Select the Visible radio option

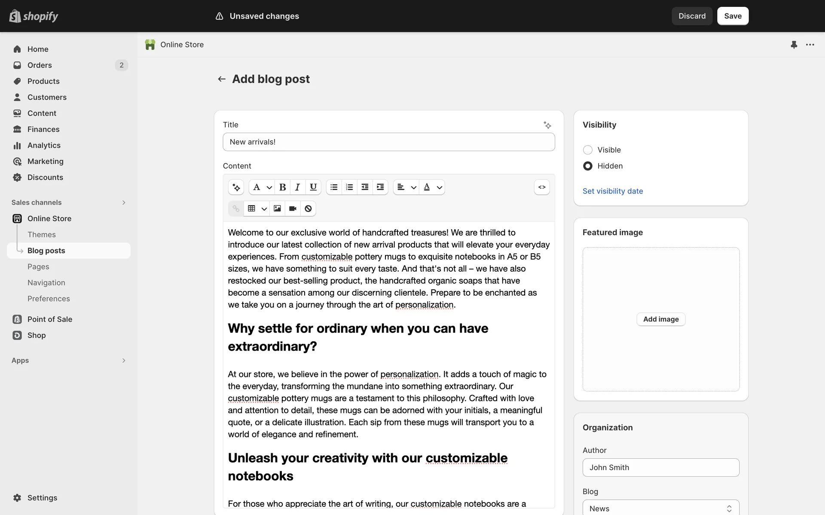tap(587, 150)
